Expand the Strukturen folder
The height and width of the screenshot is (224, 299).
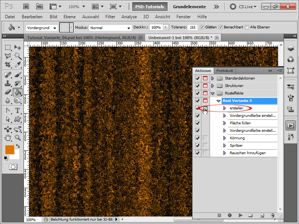point(213,86)
